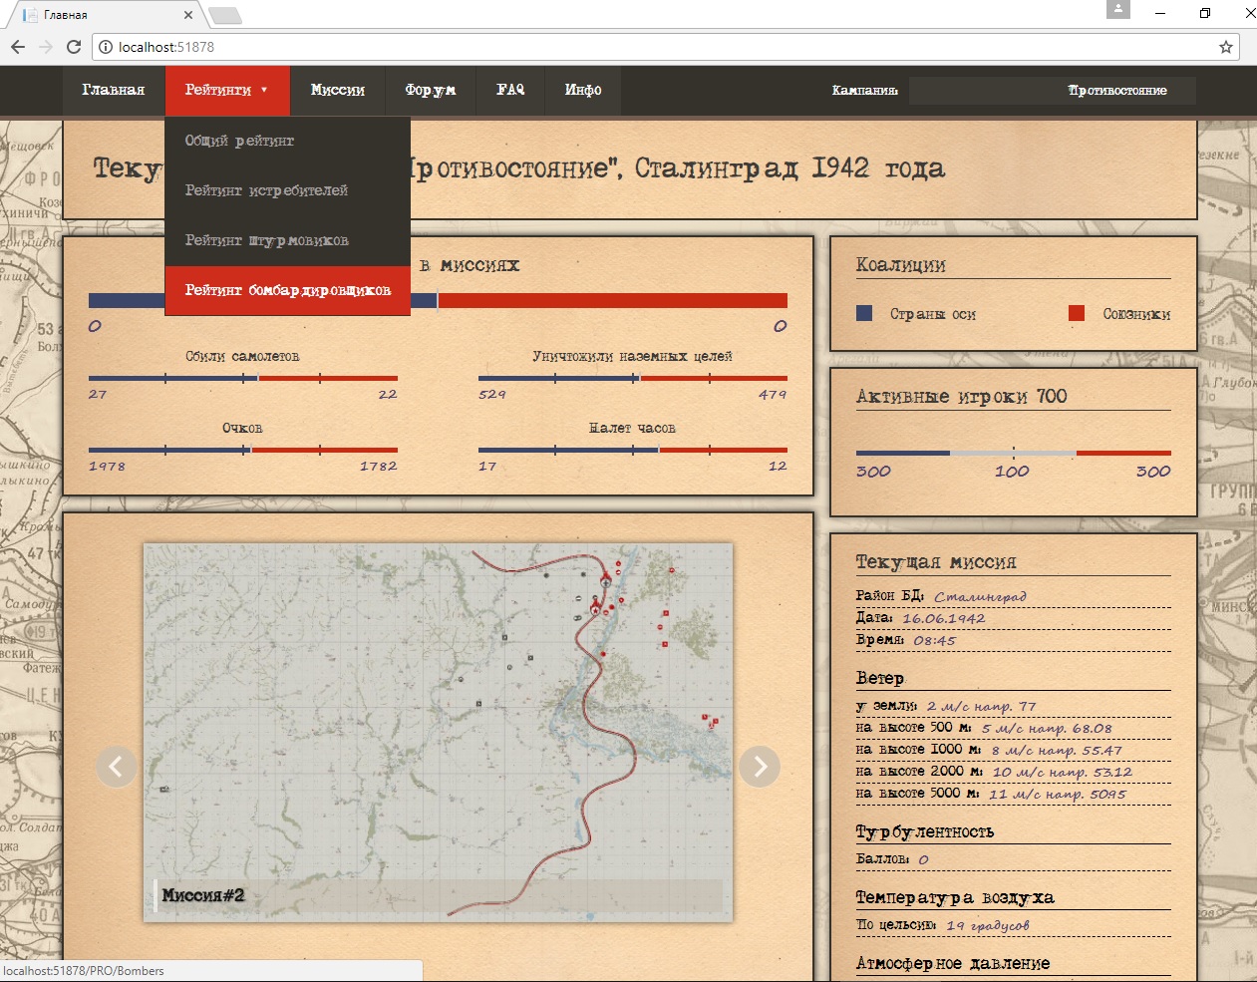Open the Chrome user profile button
The width and height of the screenshot is (1257, 982).
pos(1118,9)
